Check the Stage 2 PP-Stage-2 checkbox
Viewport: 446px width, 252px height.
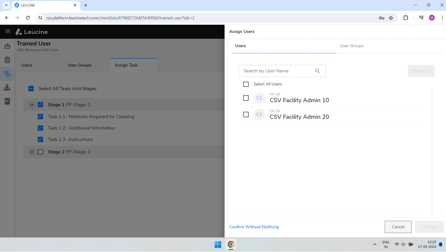click(x=41, y=152)
